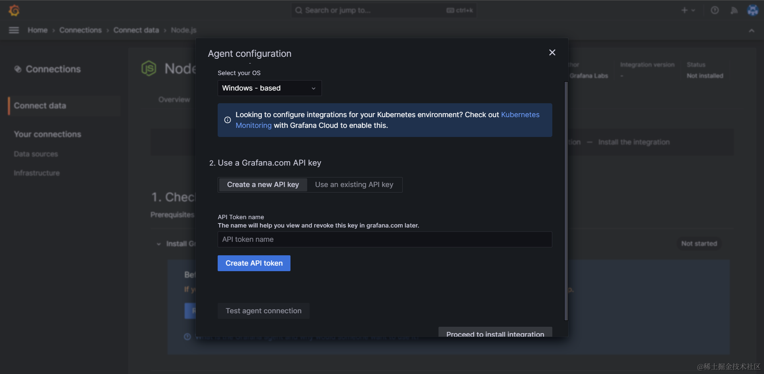Image resolution: width=764 pixels, height=374 pixels.
Task: Click the Node.js logo icon
Action: tap(149, 69)
